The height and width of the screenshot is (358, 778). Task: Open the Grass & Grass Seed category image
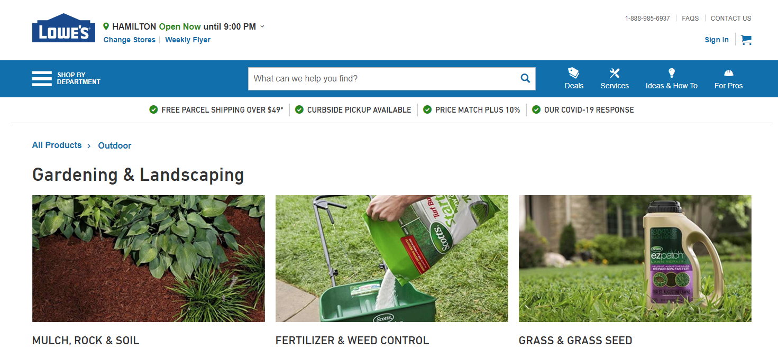(x=635, y=259)
